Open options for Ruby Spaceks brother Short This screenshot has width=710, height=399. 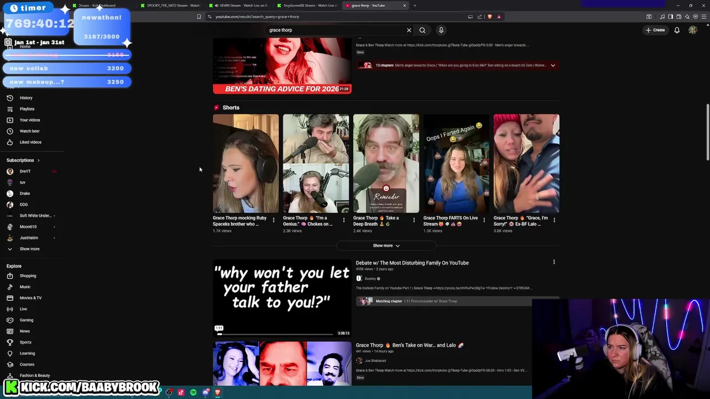point(273,220)
